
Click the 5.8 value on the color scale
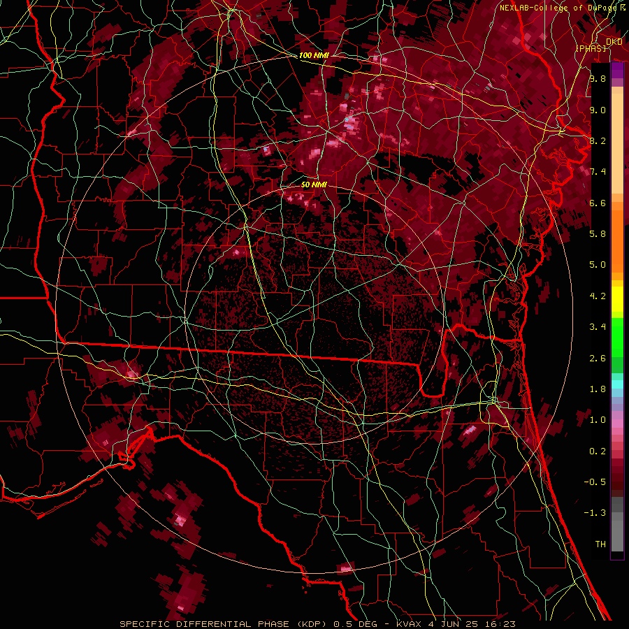point(598,233)
